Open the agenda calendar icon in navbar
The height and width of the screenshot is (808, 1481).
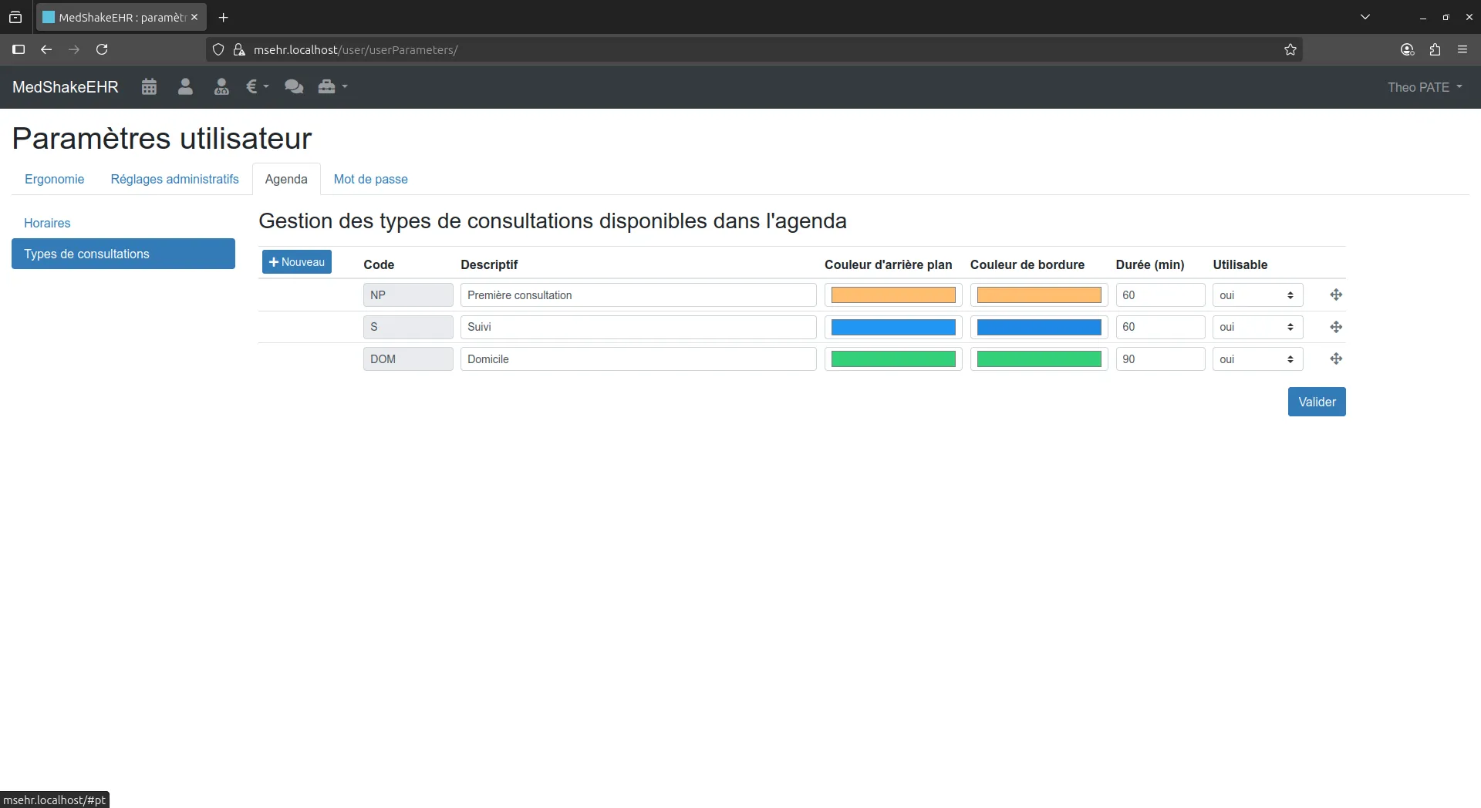pos(149,87)
